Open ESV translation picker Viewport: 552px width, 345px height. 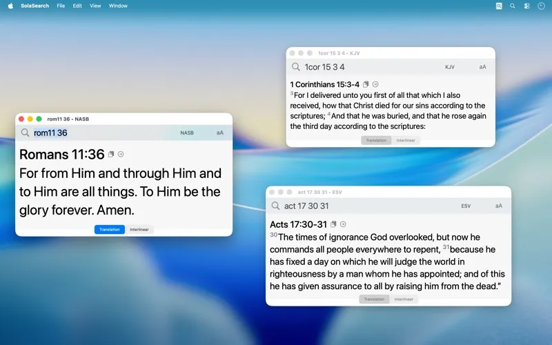point(466,206)
